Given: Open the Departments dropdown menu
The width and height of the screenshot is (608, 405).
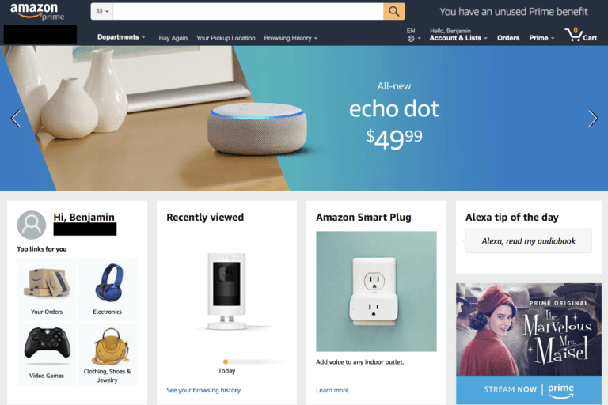Looking at the screenshot, I should pyautogui.click(x=121, y=37).
